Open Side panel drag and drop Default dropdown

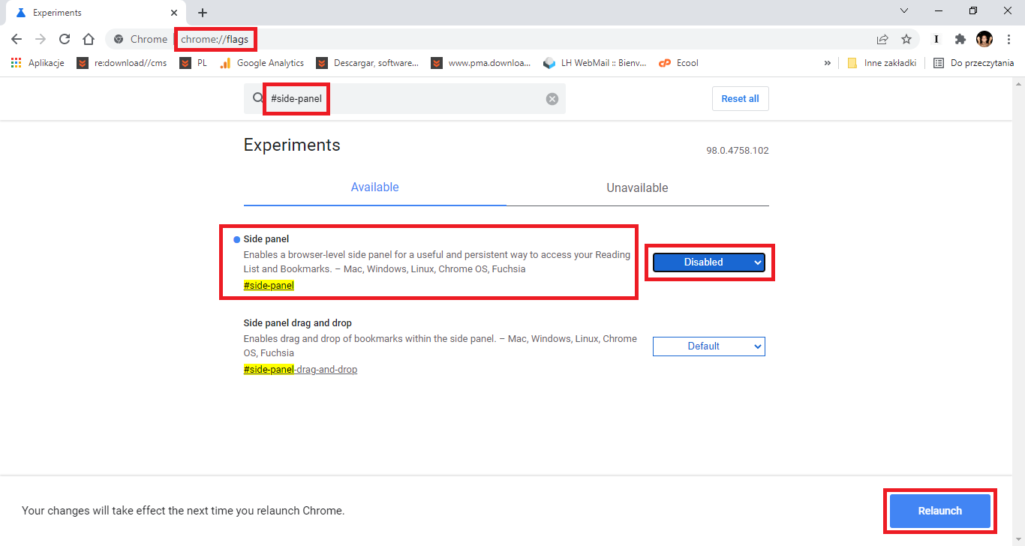(x=709, y=346)
